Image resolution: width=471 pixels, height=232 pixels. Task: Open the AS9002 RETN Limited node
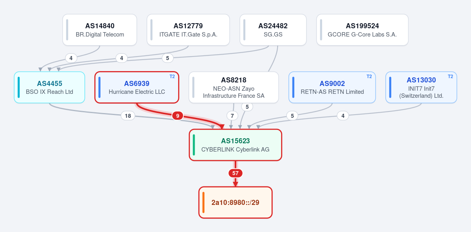point(332,88)
